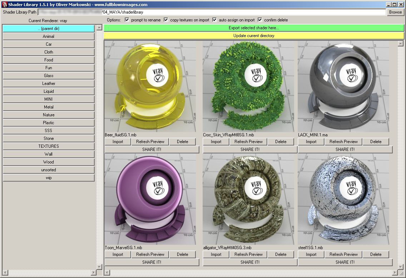
Task: Select the alligator_VRayMtl40SG shader preview
Action: coord(249,199)
